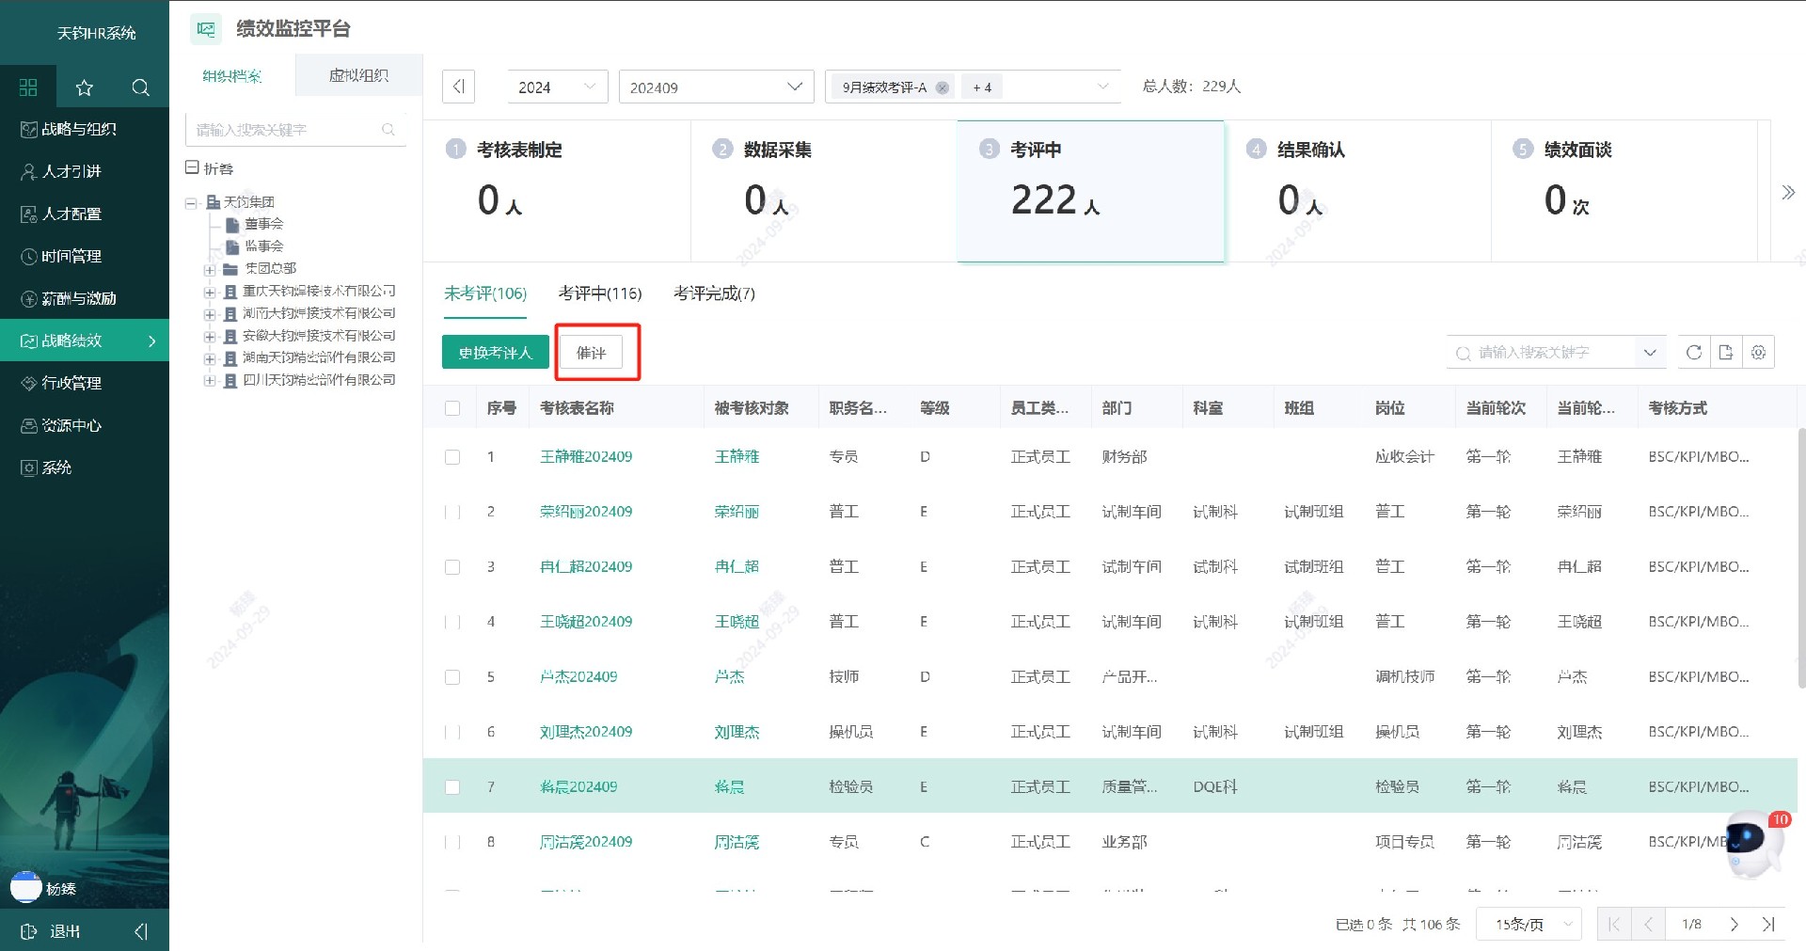Tick the select-all checkbox in the table header

coord(452,408)
